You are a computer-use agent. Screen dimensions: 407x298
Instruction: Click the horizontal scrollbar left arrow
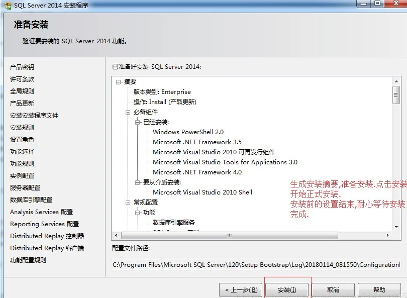point(117,235)
